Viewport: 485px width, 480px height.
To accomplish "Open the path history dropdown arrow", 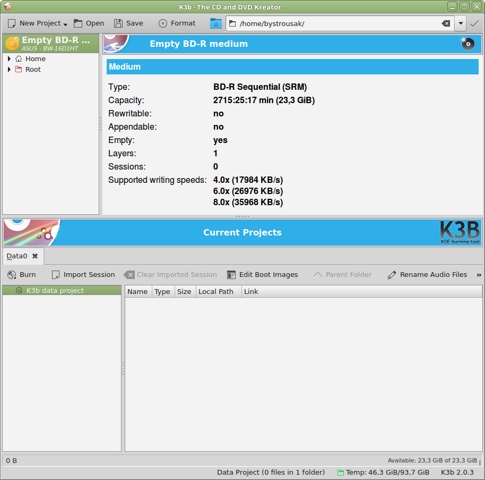I will [461, 23].
